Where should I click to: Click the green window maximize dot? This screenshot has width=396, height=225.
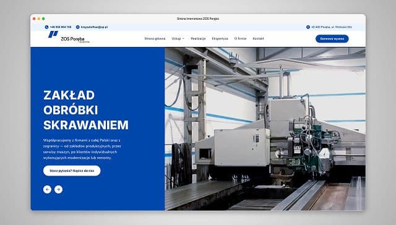(43, 19)
